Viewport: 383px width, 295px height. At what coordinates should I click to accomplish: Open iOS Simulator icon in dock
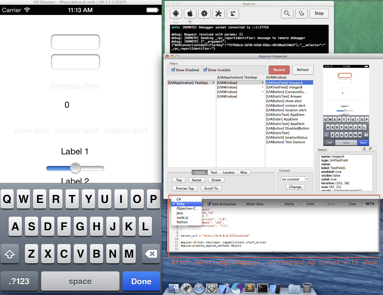pos(275,288)
